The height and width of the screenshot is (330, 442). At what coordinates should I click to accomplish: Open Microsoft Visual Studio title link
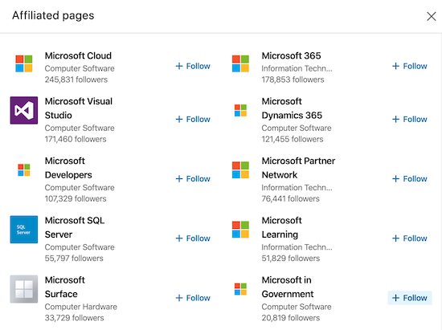tap(79, 108)
